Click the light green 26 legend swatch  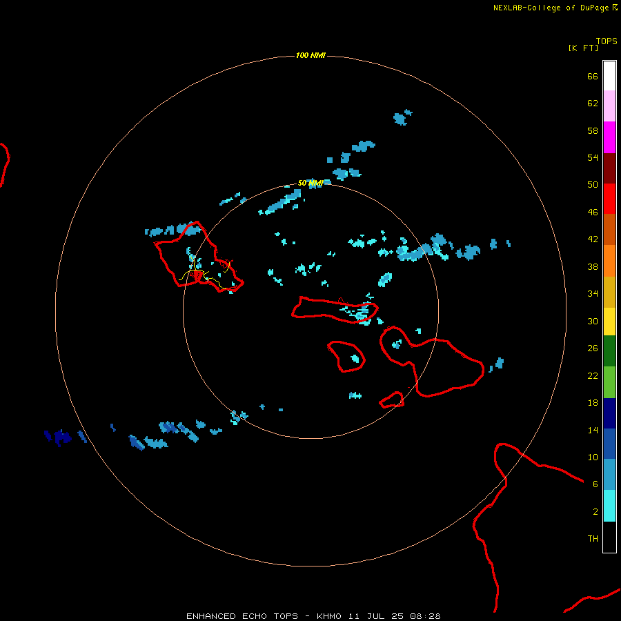609,382
